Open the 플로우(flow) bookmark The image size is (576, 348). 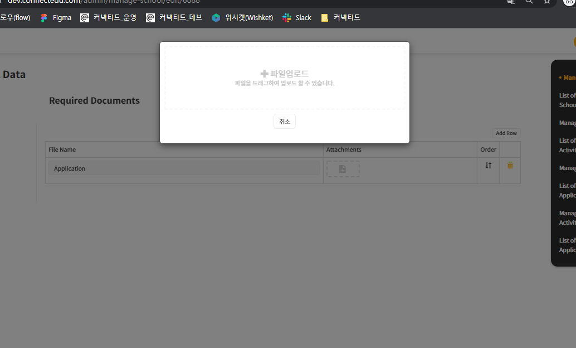click(x=15, y=18)
